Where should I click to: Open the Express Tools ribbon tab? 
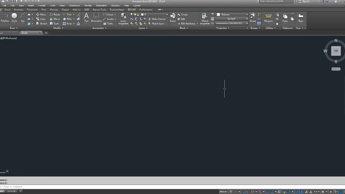click(x=99, y=10)
